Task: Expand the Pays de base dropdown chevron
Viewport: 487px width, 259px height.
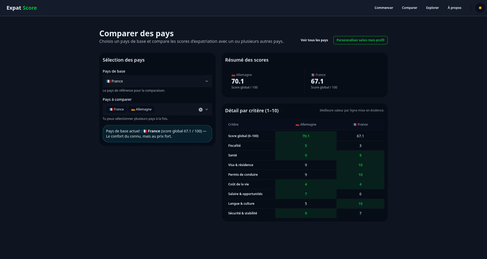Action: [x=207, y=81]
